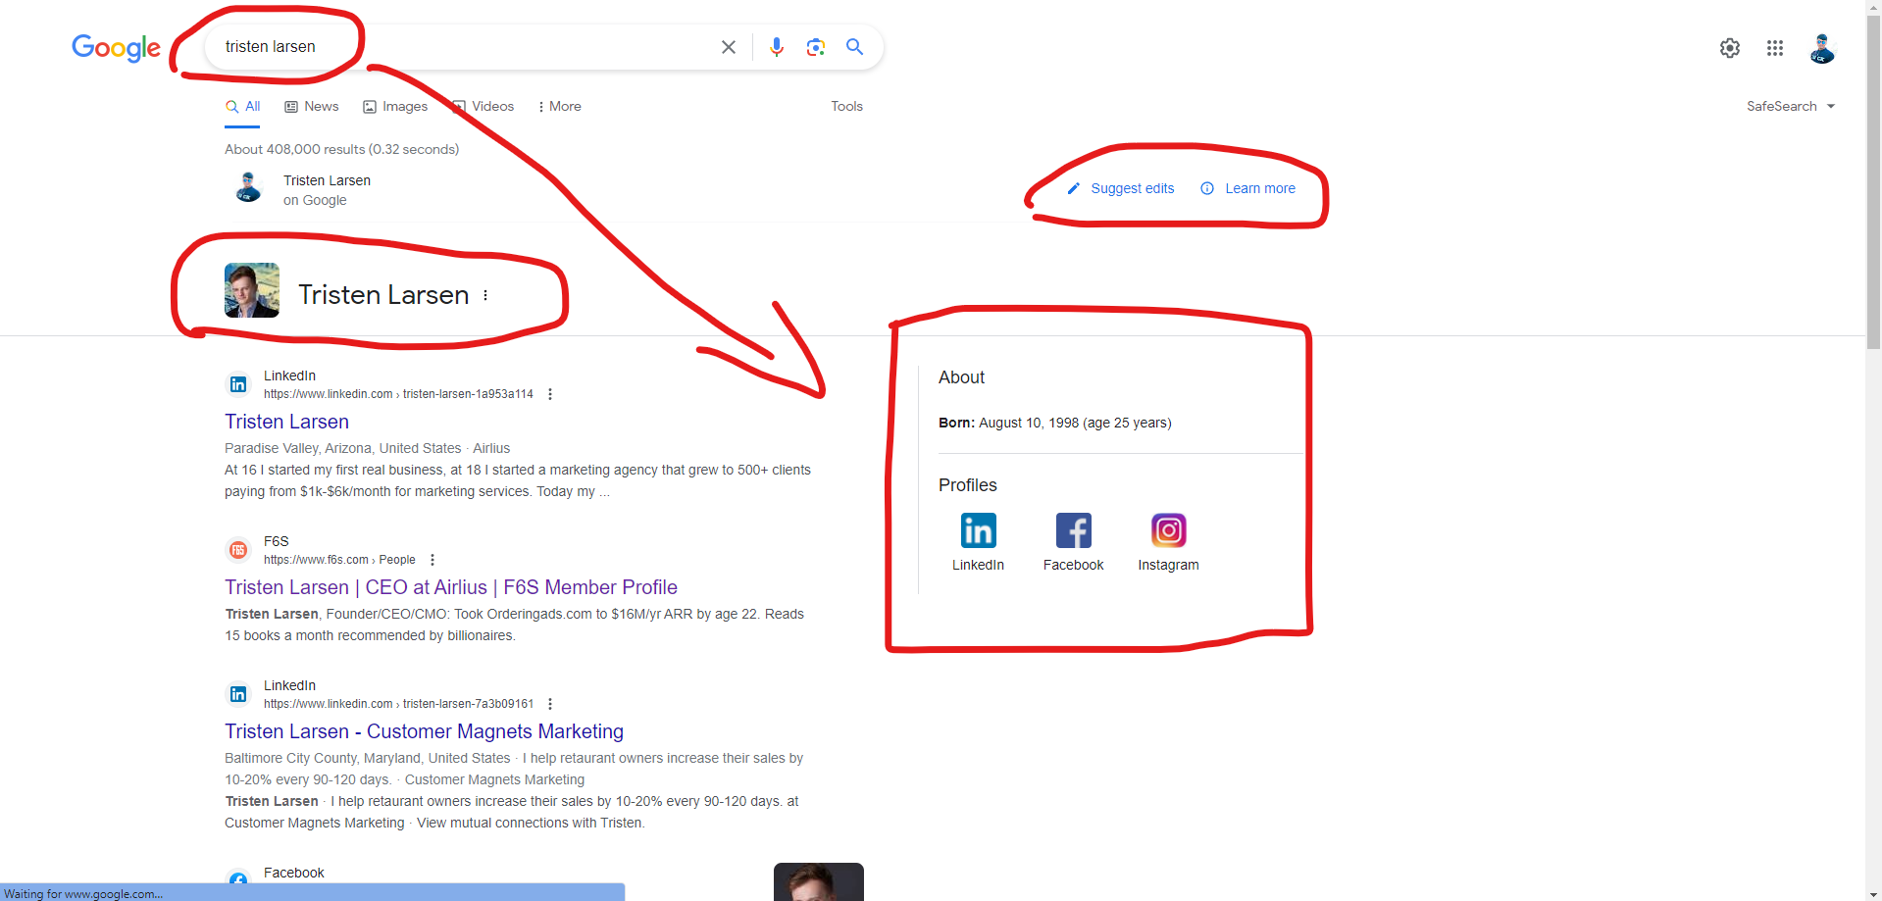Open the Tools filter options
This screenshot has width=1882, height=901.
click(847, 106)
